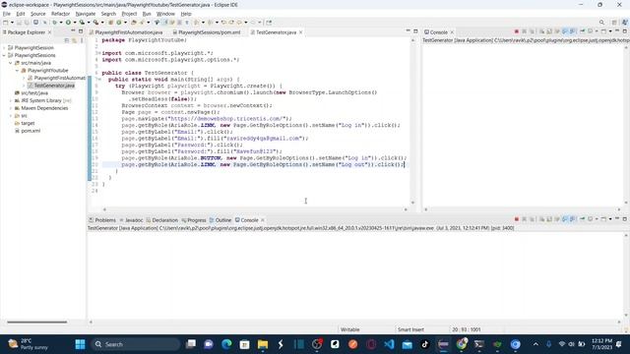Screen dimensions: 630x354
Task: Click the Open Console toolbar icon near Save
Action: (x=35, y=23)
